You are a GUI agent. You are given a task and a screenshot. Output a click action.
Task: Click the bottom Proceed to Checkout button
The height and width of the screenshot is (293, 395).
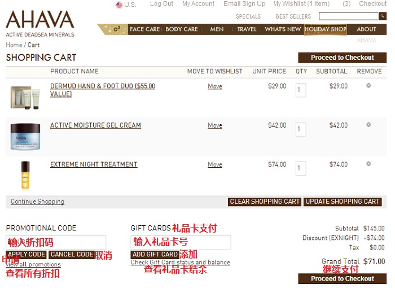click(342, 279)
